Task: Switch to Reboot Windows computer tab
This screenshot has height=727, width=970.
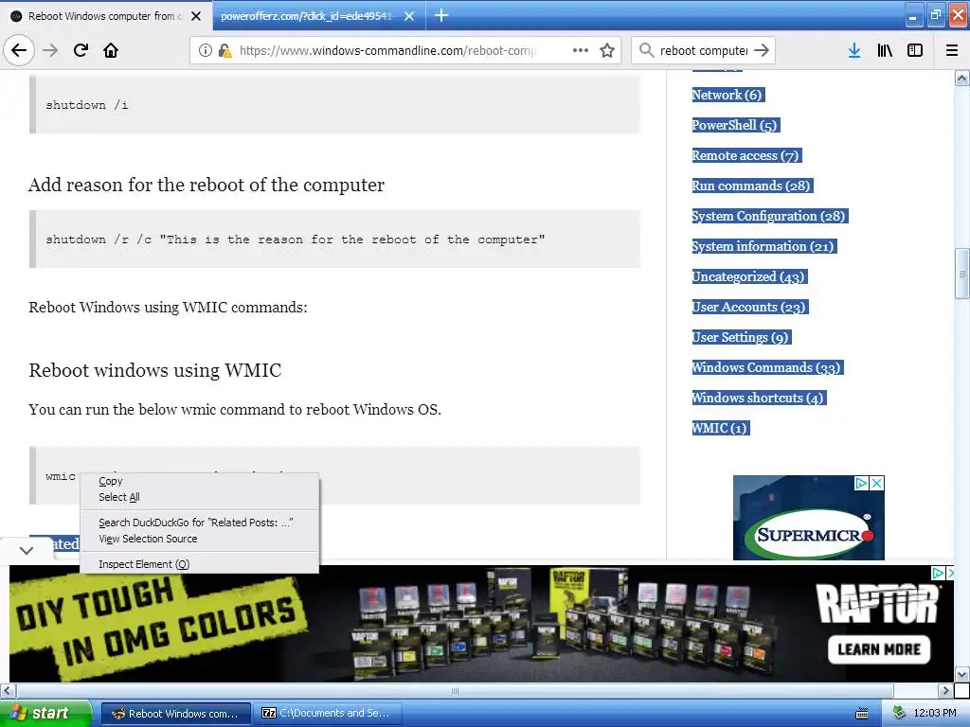Action: (105, 16)
